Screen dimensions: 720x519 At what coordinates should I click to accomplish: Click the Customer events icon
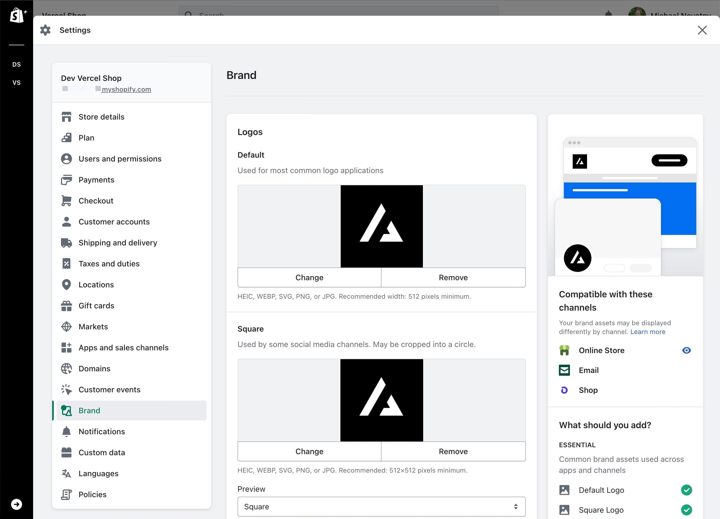click(x=66, y=390)
